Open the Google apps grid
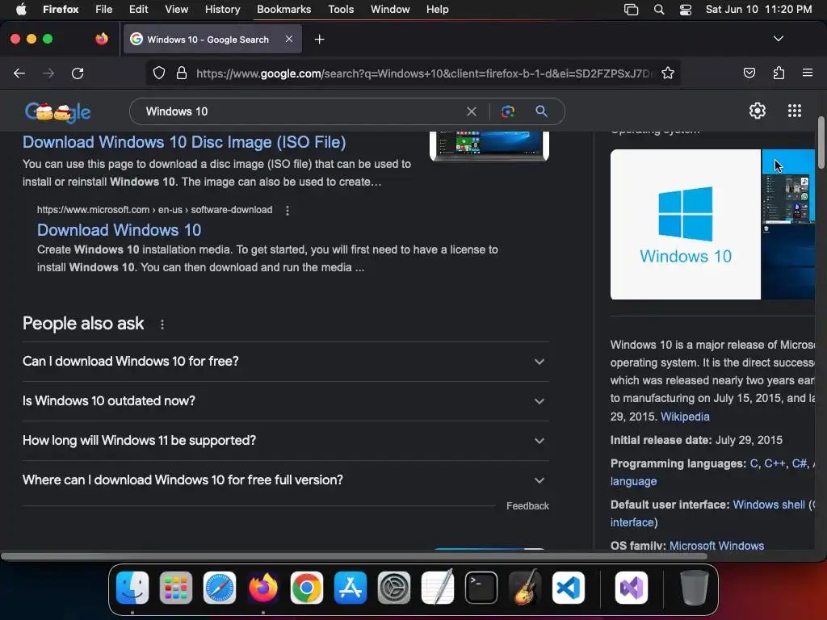The width and height of the screenshot is (827, 620). tap(795, 111)
